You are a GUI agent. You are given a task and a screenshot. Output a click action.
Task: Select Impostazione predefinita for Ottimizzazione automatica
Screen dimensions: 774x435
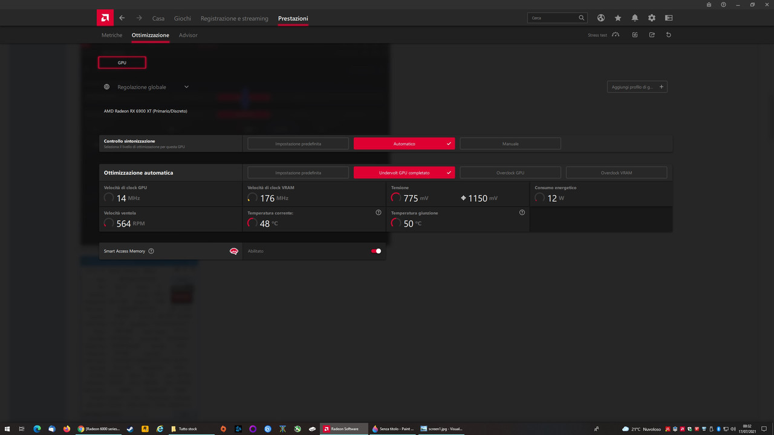pos(298,173)
